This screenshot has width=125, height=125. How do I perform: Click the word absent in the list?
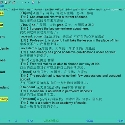[2, 37]
